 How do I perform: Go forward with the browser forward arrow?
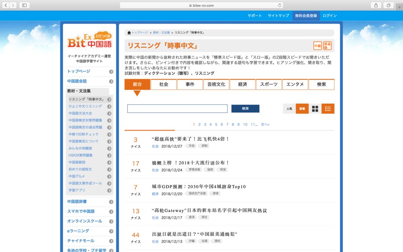click(13, 5)
